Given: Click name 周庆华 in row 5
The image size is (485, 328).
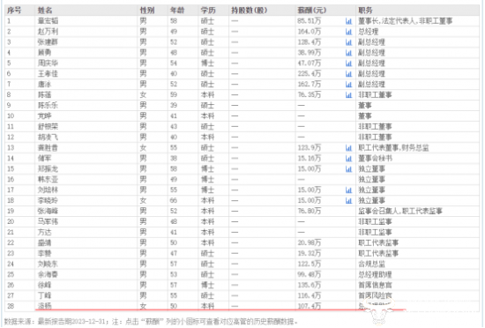Looking at the screenshot, I should click(48, 63).
